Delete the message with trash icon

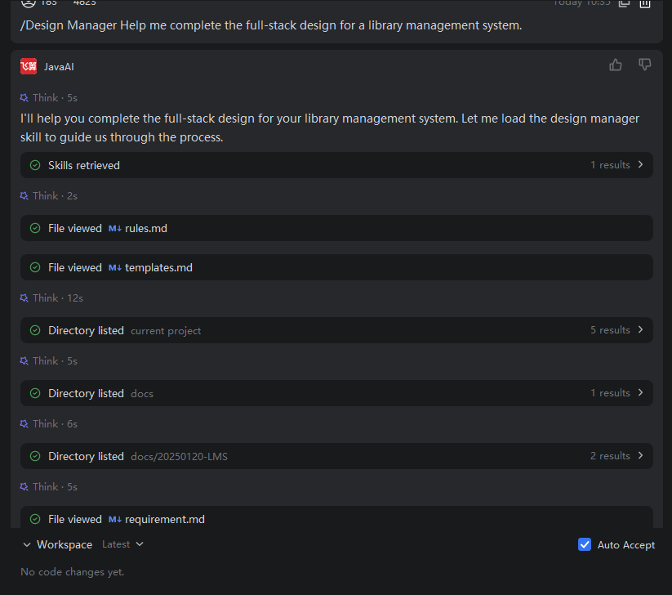tap(645, 3)
